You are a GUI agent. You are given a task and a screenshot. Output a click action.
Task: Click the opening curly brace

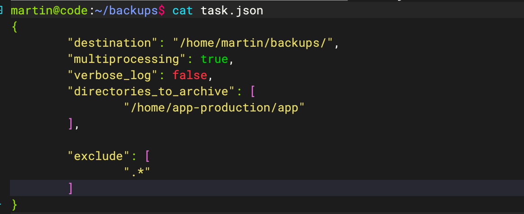15,27
